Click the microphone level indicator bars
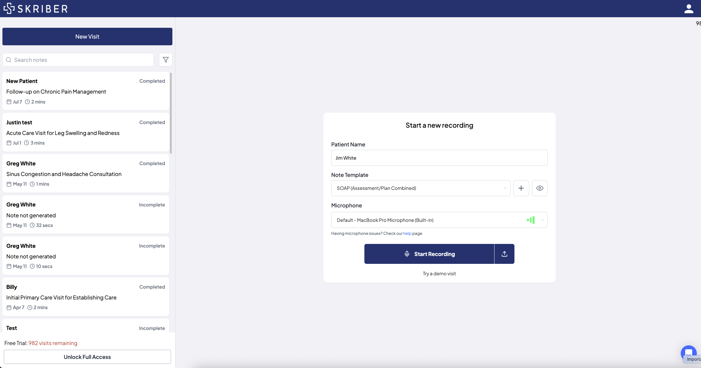The image size is (701, 368). (531, 220)
